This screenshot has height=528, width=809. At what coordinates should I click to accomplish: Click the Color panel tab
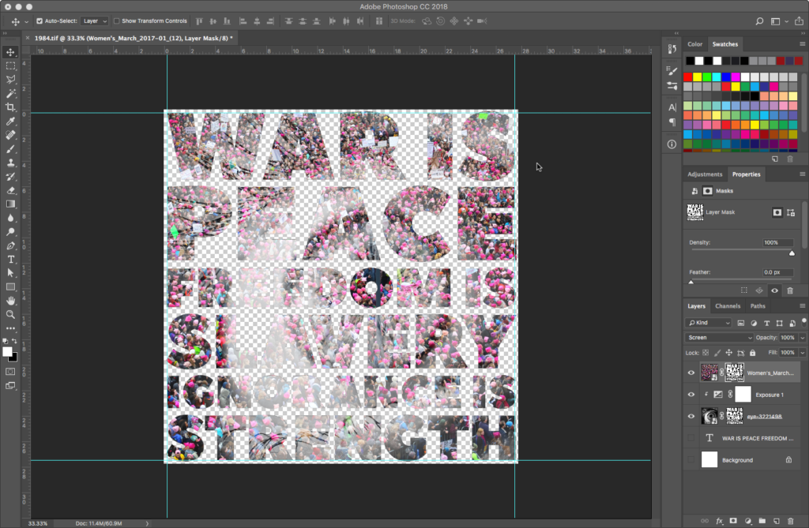[x=695, y=44]
